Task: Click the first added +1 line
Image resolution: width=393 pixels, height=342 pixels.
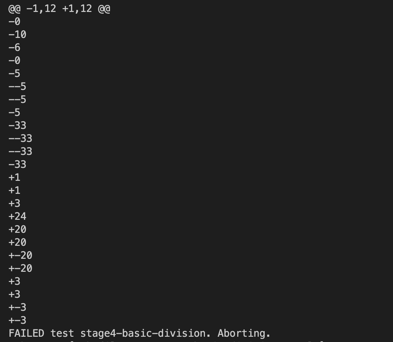Action: click(x=14, y=177)
